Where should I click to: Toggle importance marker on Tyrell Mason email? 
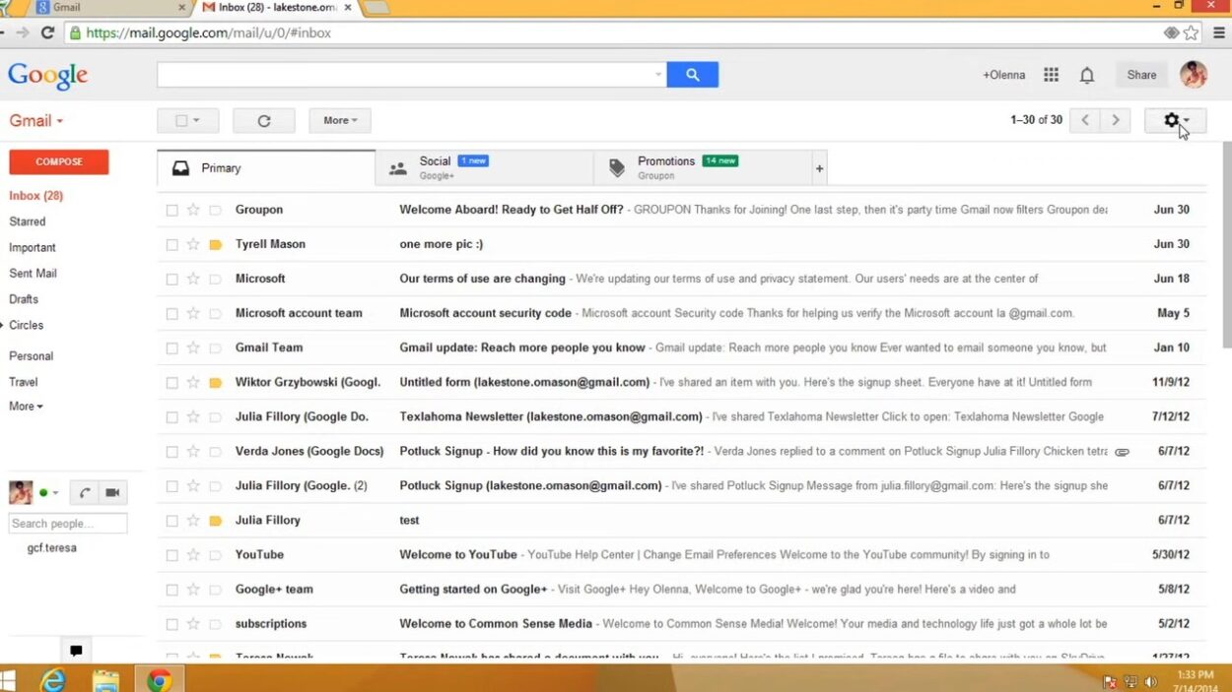point(215,244)
